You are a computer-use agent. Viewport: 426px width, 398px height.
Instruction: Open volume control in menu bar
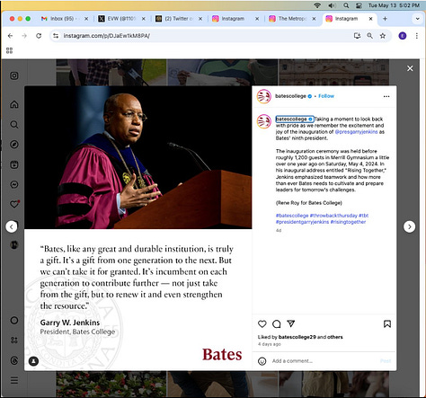332,5
